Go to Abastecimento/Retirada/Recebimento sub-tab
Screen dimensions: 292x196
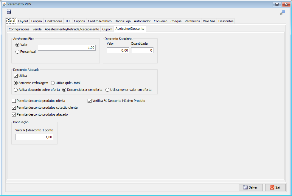pos(72,29)
